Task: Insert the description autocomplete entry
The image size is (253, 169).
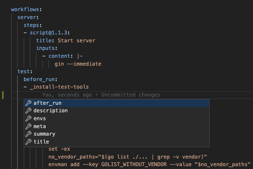Action: tap(50, 111)
